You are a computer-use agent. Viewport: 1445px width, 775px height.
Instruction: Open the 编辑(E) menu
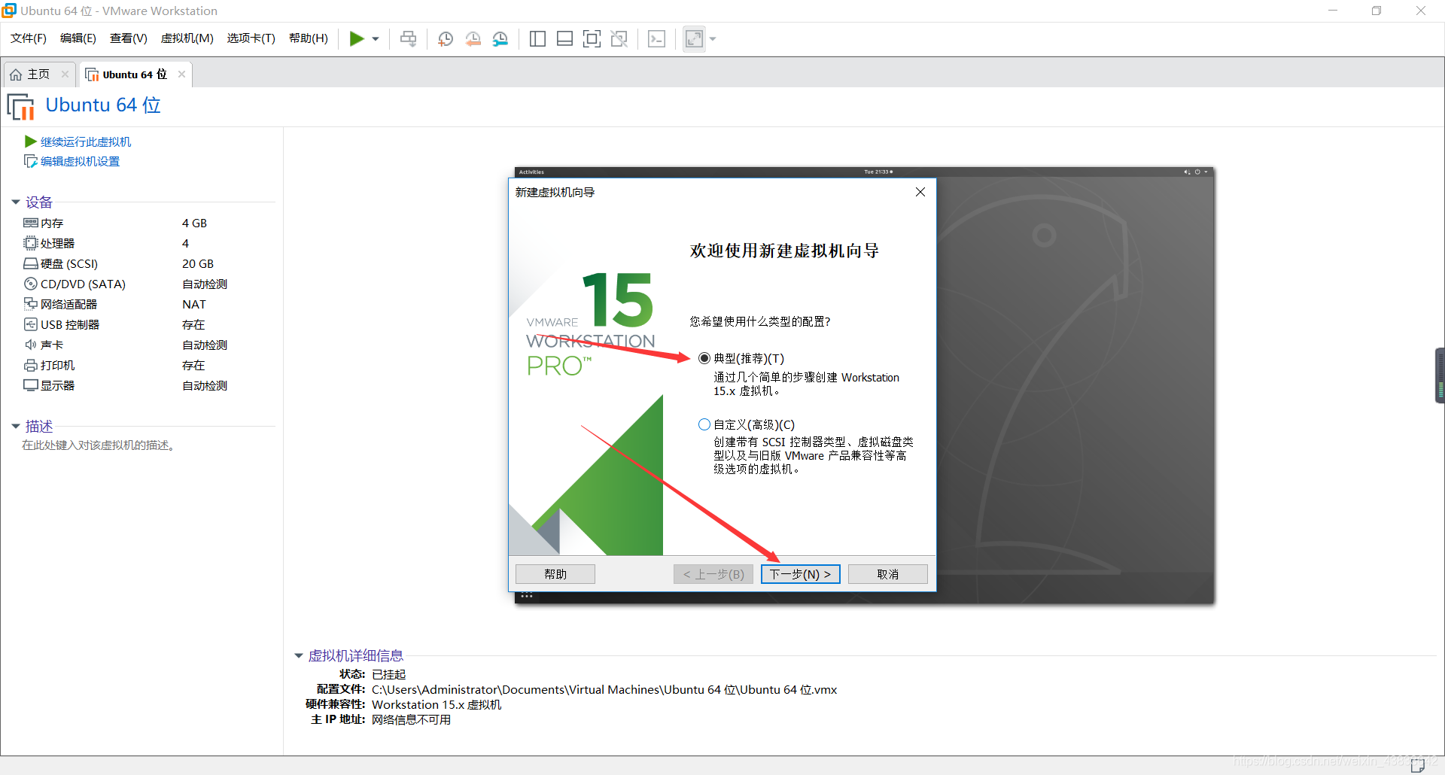[78, 38]
